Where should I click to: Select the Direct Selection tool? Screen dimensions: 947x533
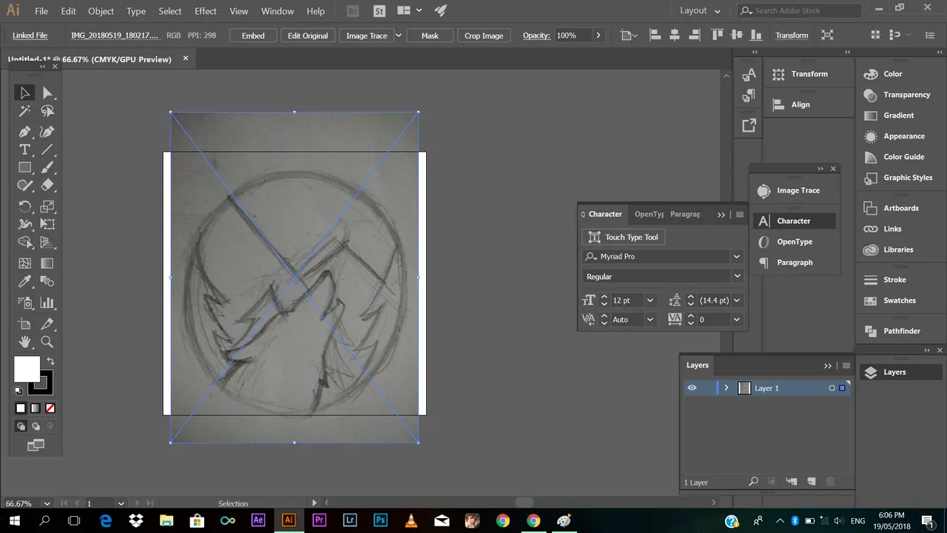47,93
